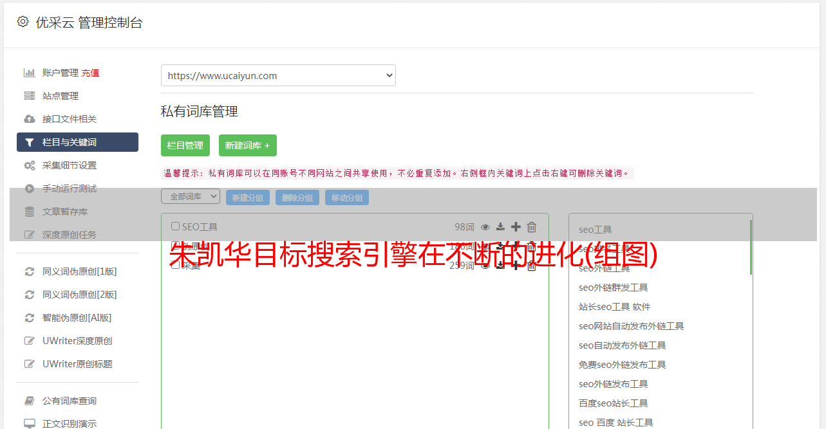Select the keyword '免费seo外链发布工具'
Image resolution: width=826 pixels, height=429 pixels.
tap(622, 365)
